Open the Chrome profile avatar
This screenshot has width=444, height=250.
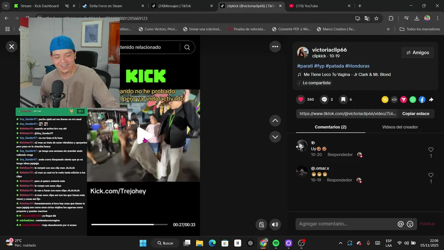pyautogui.click(x=427, y=18)
